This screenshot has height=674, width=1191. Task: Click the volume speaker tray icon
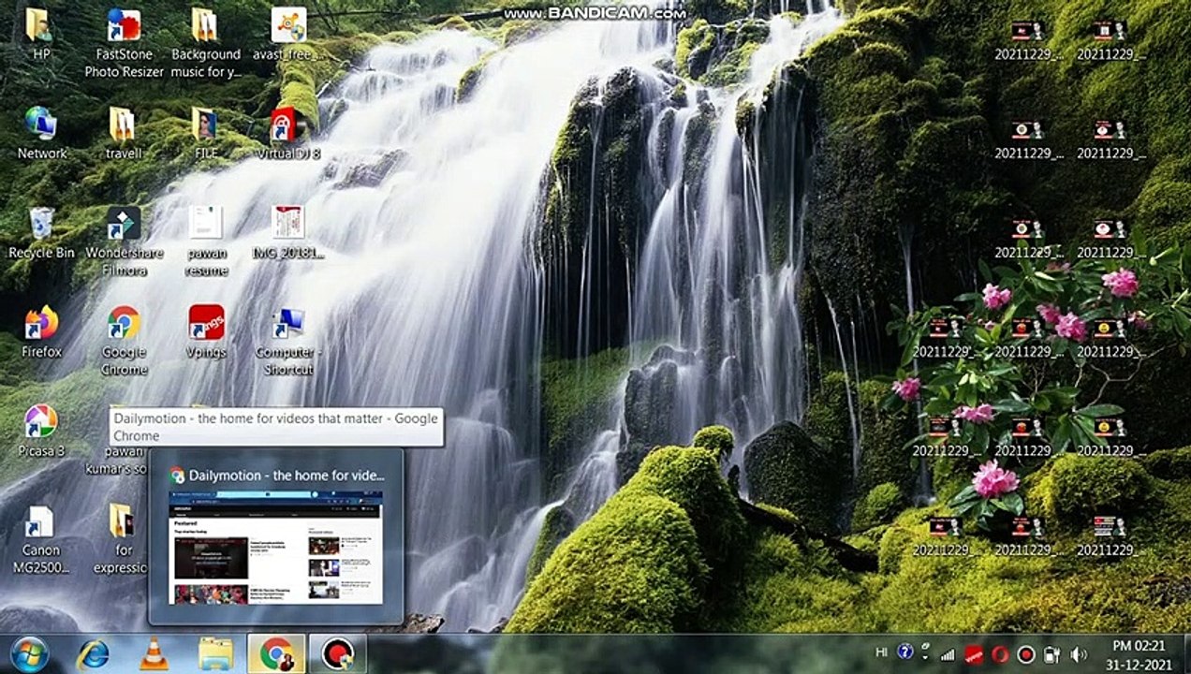[x=1078, y=654]
